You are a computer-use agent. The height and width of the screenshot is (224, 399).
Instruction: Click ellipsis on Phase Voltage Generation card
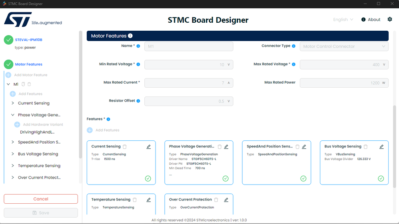pyautogui.click(x=170, y=175)
